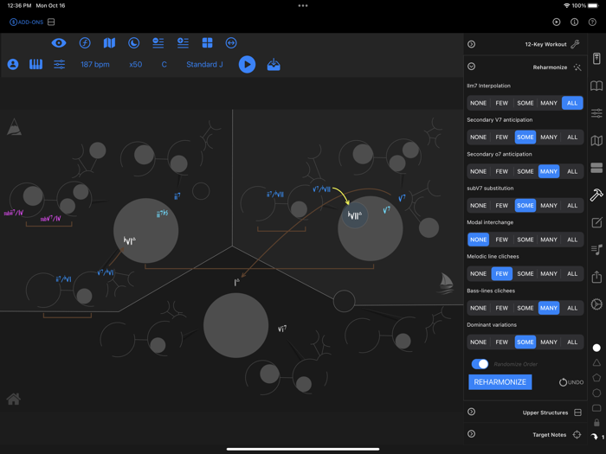Select the bVII chord node on map
Screen dimensions: 606x454
click(x=354, y=215)
